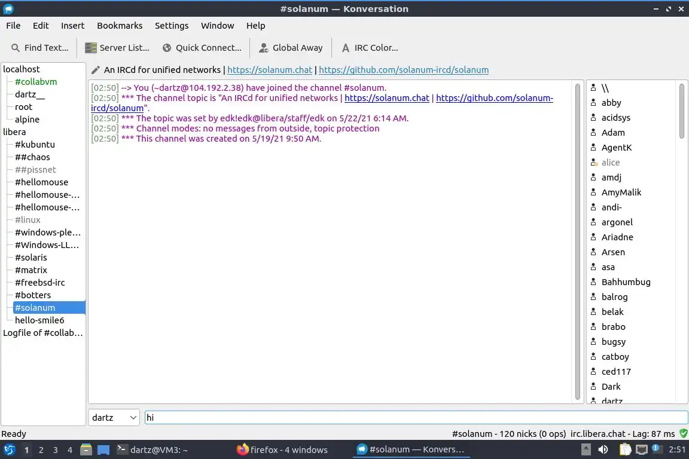Switch to the #matrix channel
This screenshot has width=689, height=459.
pyautogui.click(x=31, y=270)
